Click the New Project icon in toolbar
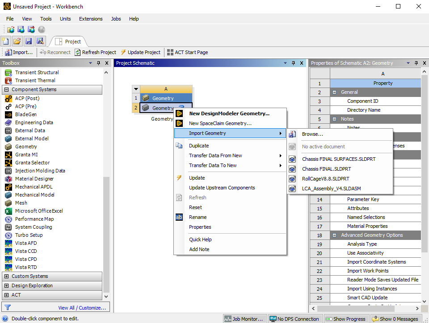The width and height of the screenshot is (429, 323). click(5, 41)
